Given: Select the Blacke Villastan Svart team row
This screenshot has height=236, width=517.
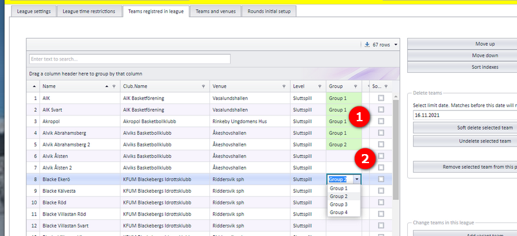Looking at the screenshot, I should [209, 226].
